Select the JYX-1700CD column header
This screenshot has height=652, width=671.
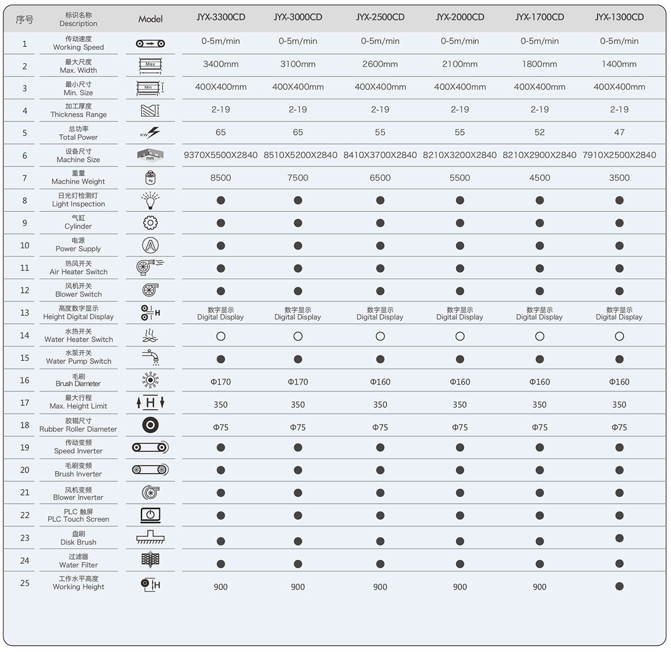click(x=540, y=17)
